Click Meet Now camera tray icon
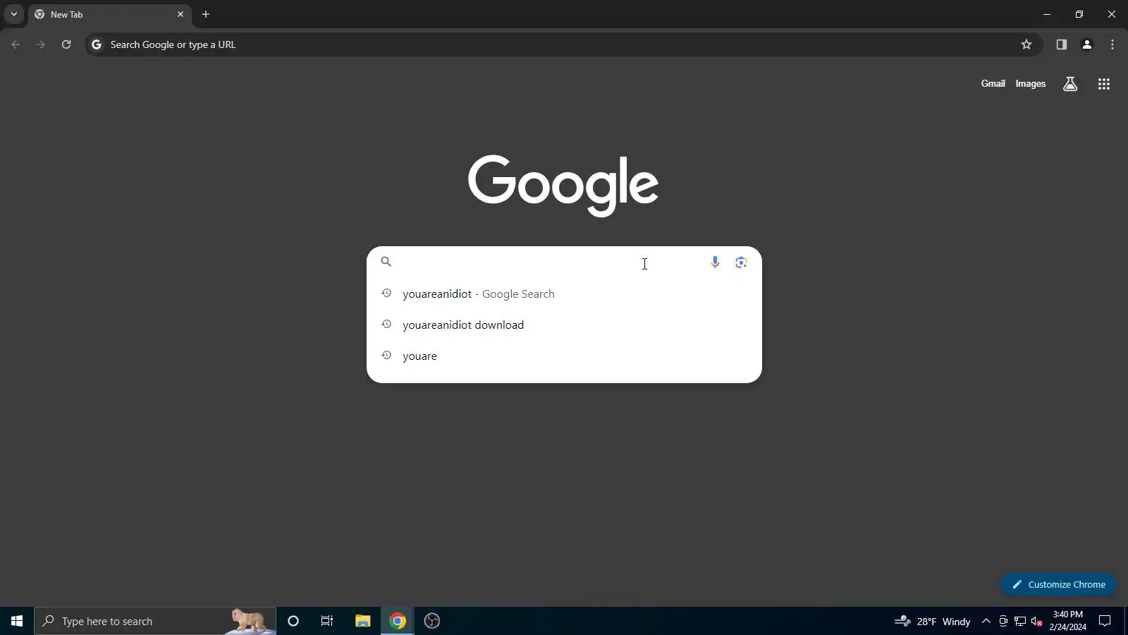The height and width of the screenshot is (635, 1128). point(1003,621)
